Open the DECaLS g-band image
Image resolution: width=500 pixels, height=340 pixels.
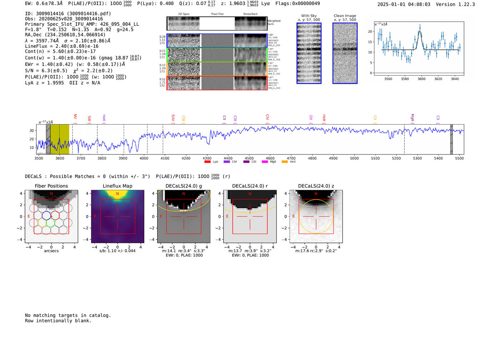click(x=184, y=217)
